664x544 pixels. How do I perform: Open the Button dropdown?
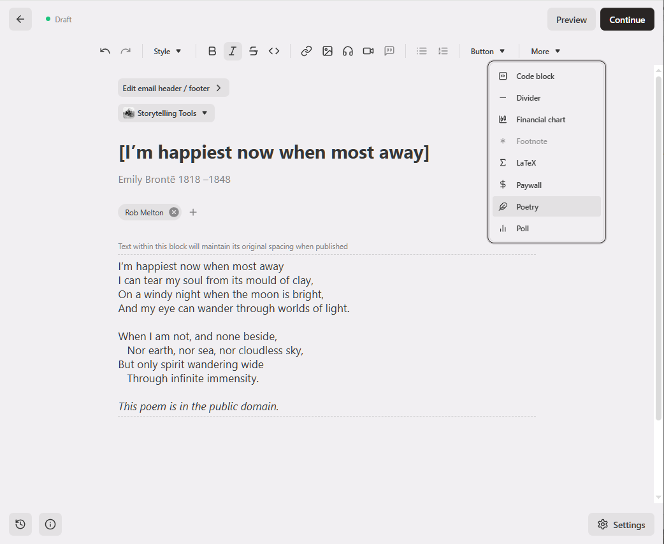488,51
